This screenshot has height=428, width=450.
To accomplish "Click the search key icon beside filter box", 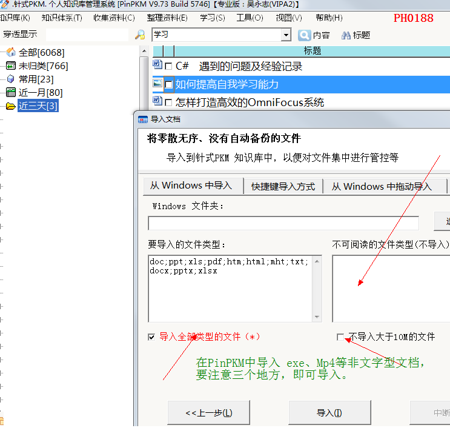I will coord(140,35).
